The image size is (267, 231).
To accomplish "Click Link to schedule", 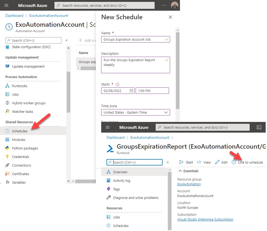I will 247,162.
